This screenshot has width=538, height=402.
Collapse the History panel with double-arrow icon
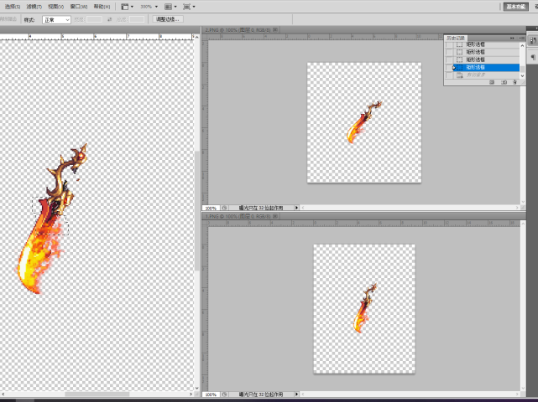tap(513, 37)
